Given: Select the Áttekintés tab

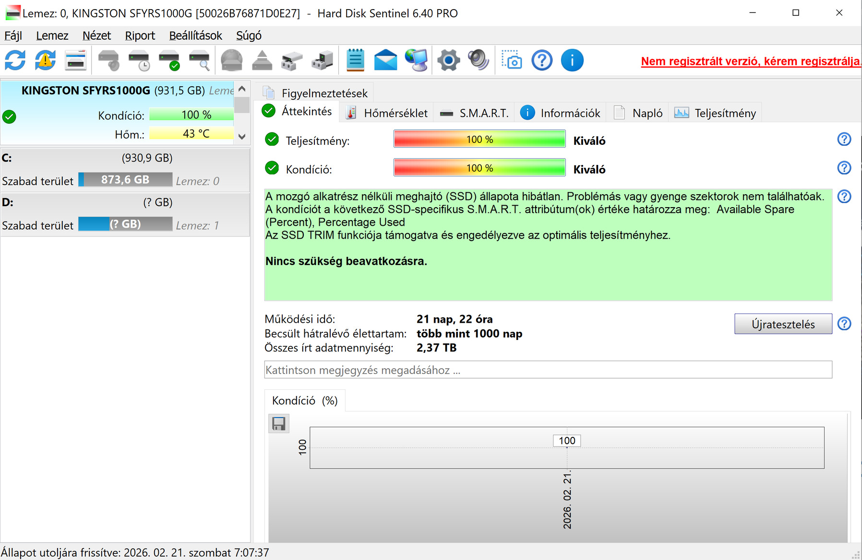Looking at the screenshot, I should (x=298, y=111).
